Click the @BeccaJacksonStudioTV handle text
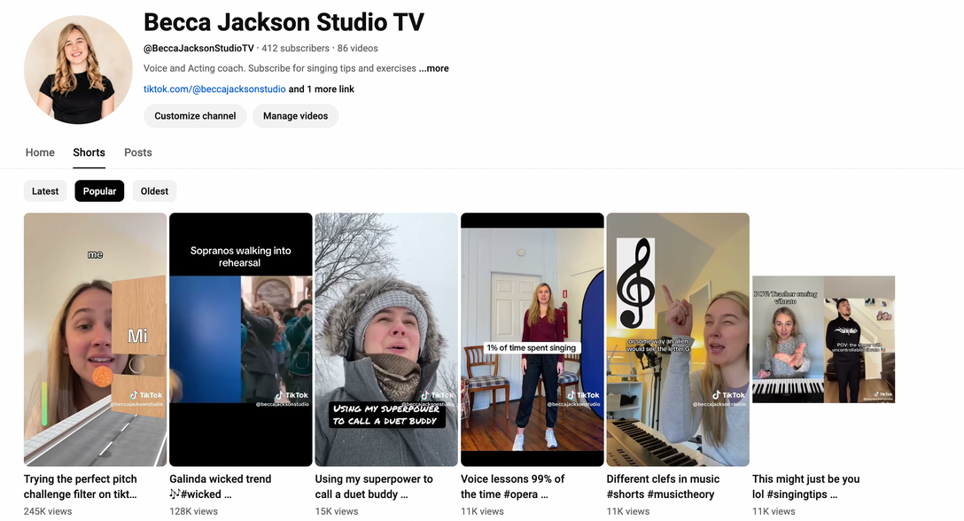 (x=198, y=48)
